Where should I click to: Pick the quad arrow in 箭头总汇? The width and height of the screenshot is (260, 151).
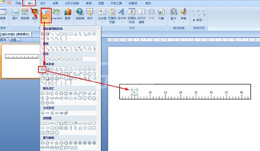click(71, 93)
